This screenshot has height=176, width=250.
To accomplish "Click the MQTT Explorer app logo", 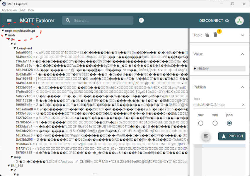I will pos(4,4).
